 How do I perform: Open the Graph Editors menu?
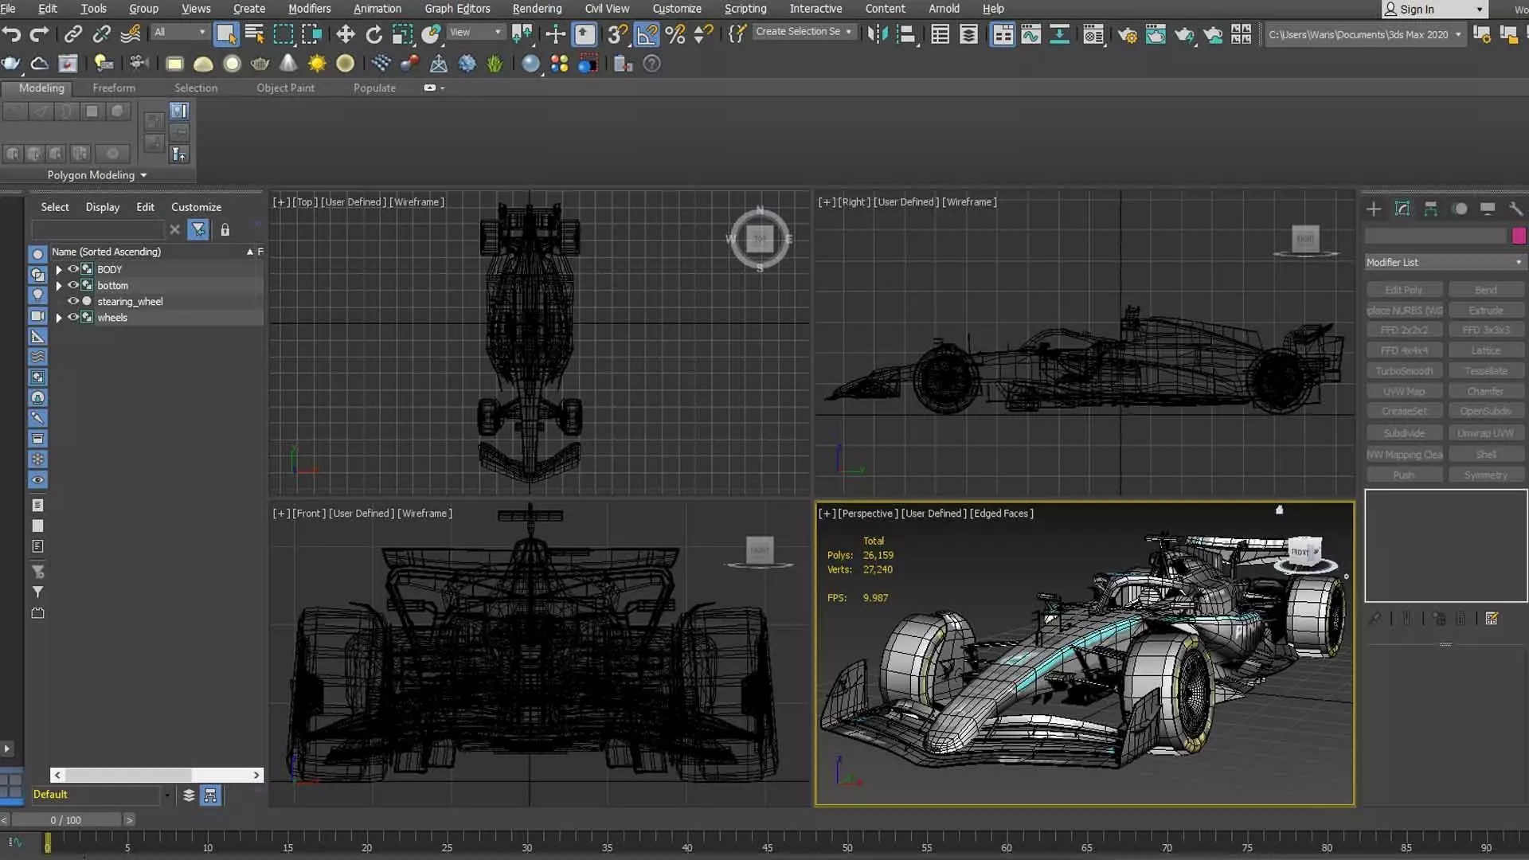click(x=457, y=9)
